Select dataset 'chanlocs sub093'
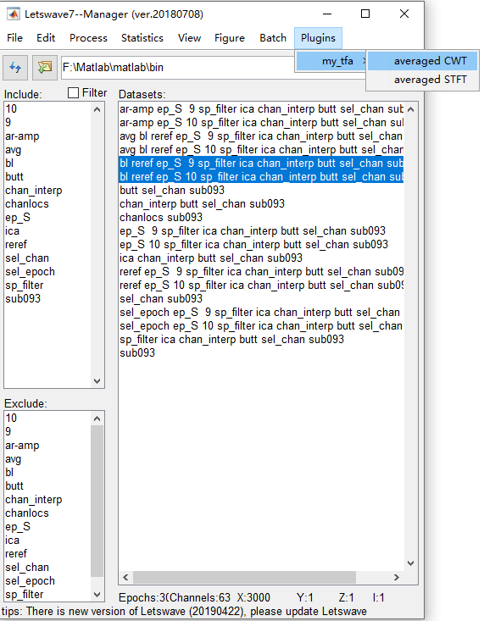Viewport: 484px width, 621px height. click(261, 218)
